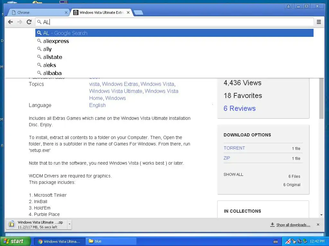The height and width of the screenshot is (246, 329).
Task: Expand the download item's dropdown arrow
Action: click(x=69, y=225)
